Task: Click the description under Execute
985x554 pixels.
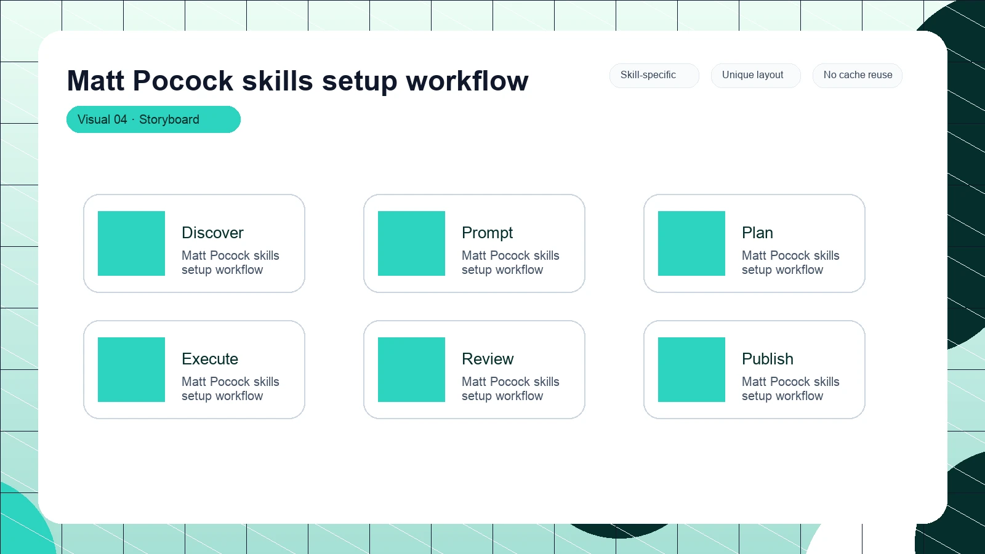Action: coord(230,389)
